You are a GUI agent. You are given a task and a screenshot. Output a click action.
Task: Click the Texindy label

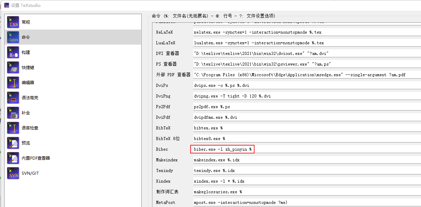pos(164,171)
